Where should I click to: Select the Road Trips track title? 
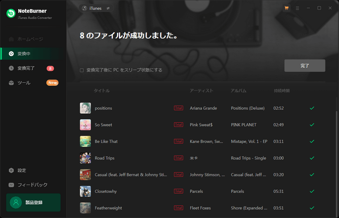pos(105,158)
